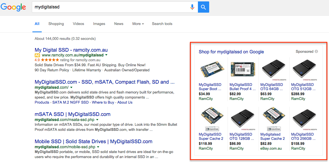Open MyDigitalSSD OTG 512GB product link
The image size is (329, 162).
coord(303,87)
